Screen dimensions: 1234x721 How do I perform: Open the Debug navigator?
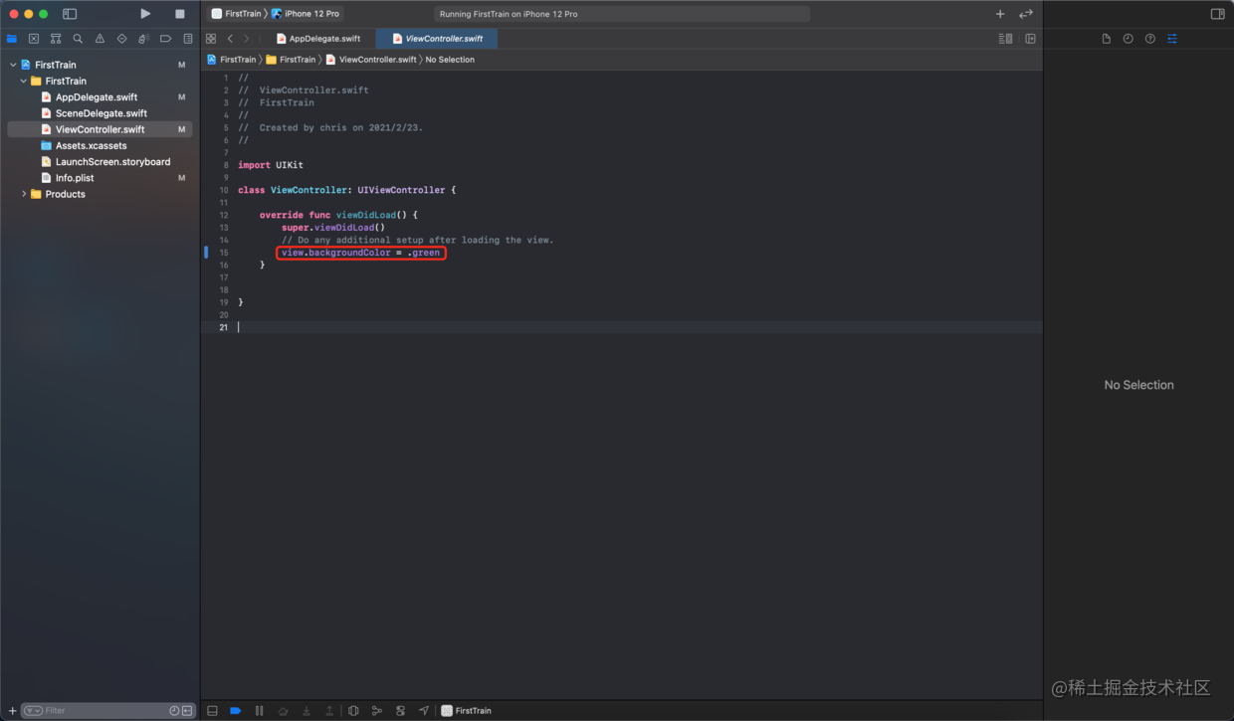click(x=143, y=39)
